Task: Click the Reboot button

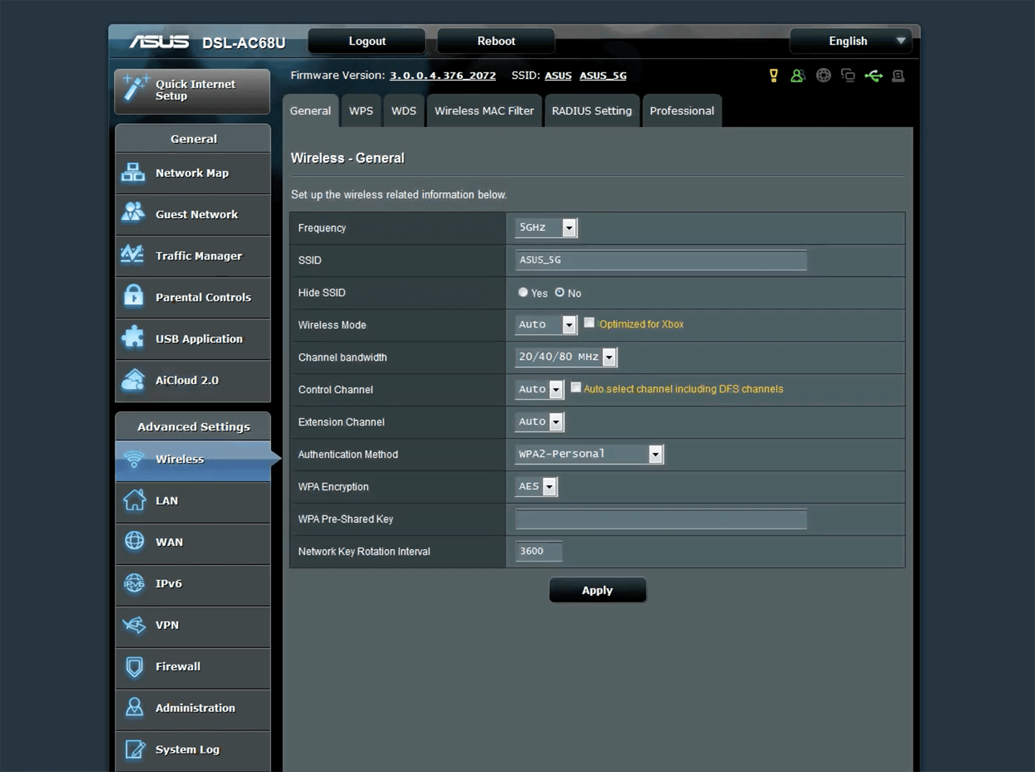Action: pos(496,41)
